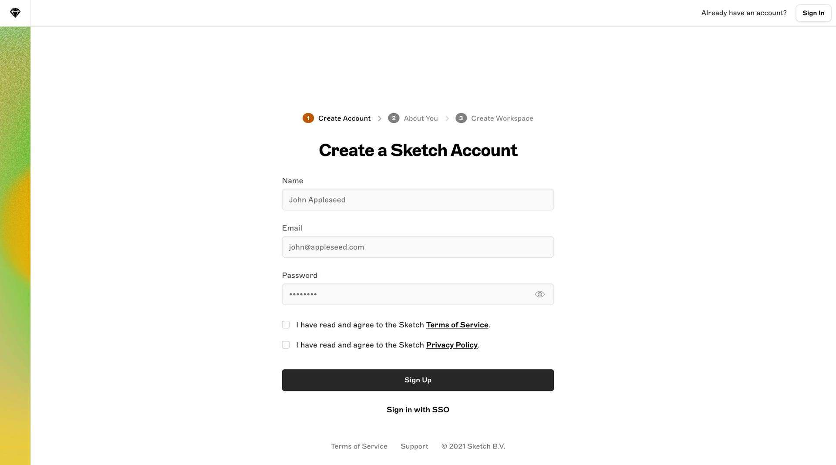The width and height of the screenshot is (836, 465).
Task: Click the step 2 numbered circle
Action: 394,118
